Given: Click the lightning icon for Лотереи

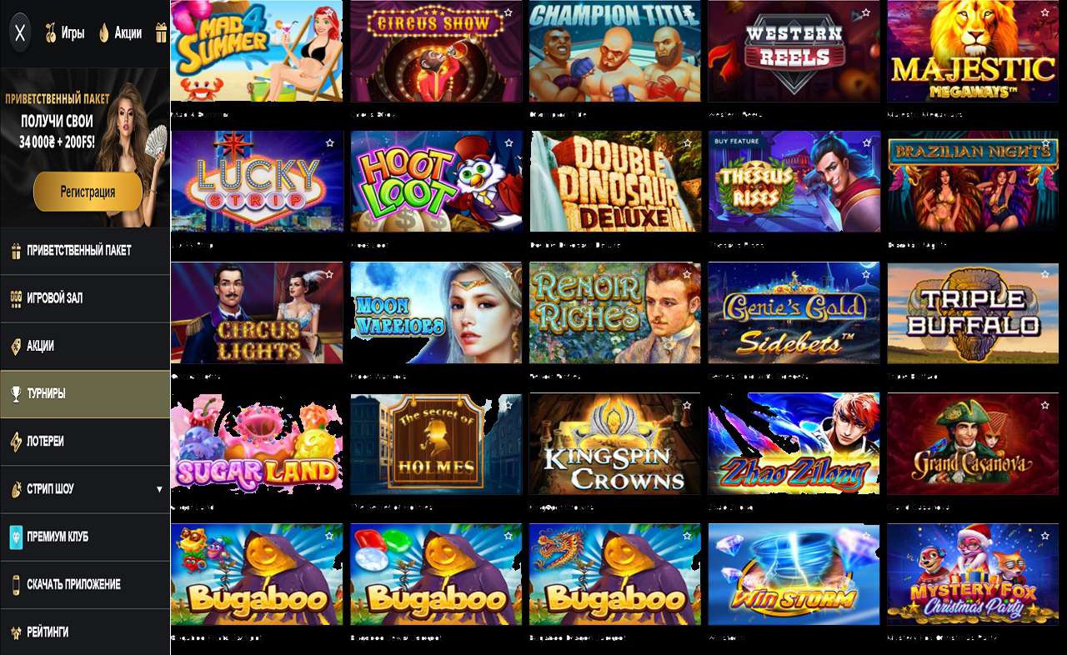Looking at the screenshot, I should click(16, 442).
